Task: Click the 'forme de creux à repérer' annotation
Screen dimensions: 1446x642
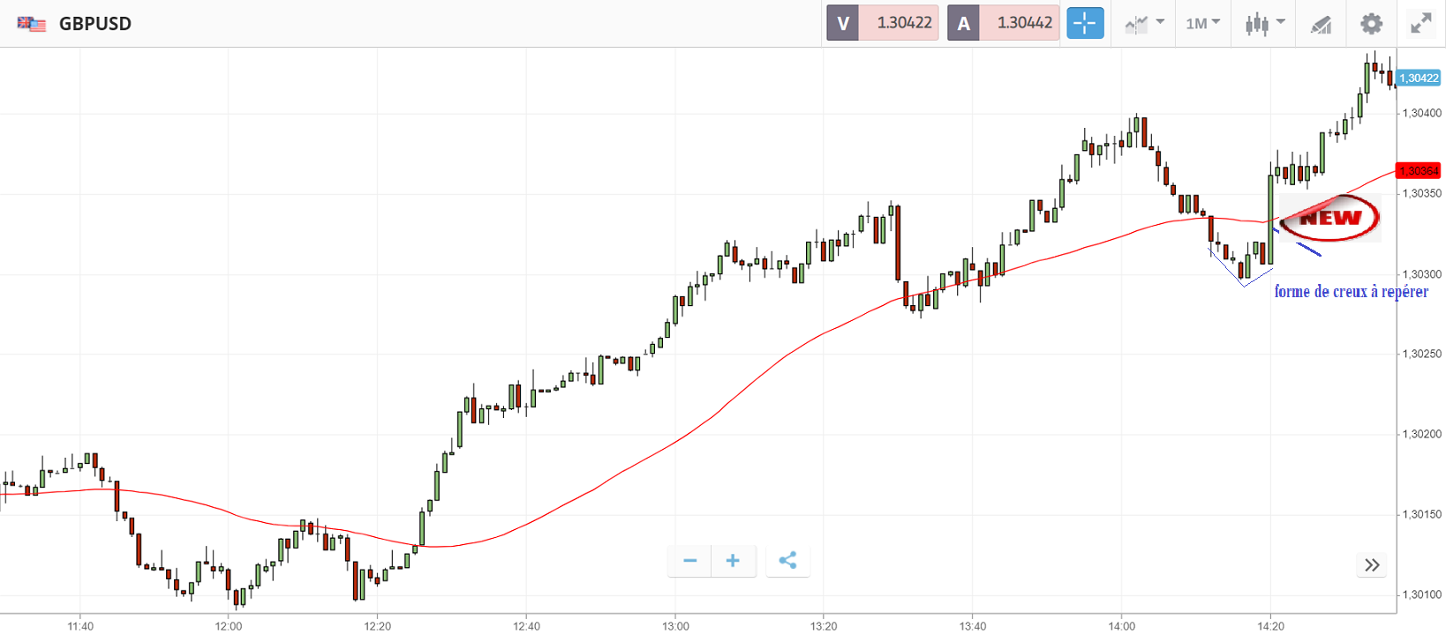Action: pos(1351,292)
